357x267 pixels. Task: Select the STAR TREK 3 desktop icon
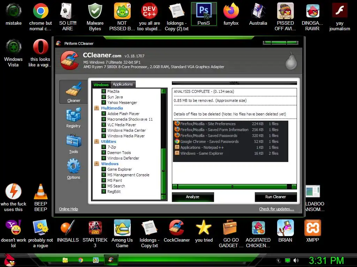(x=95, y=234)
